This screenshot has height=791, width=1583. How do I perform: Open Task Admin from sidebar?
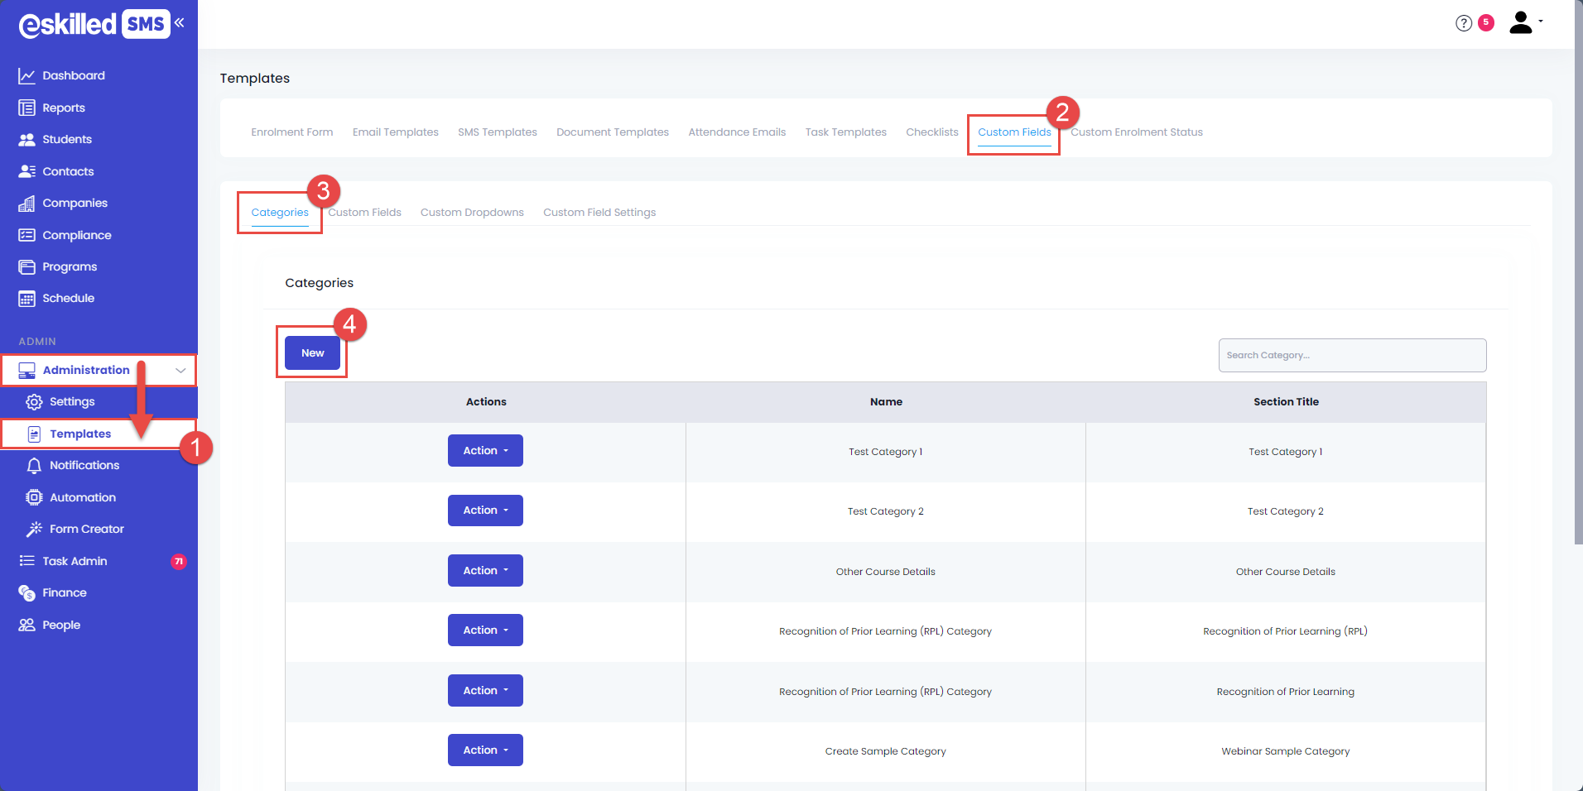pos(75,561)
